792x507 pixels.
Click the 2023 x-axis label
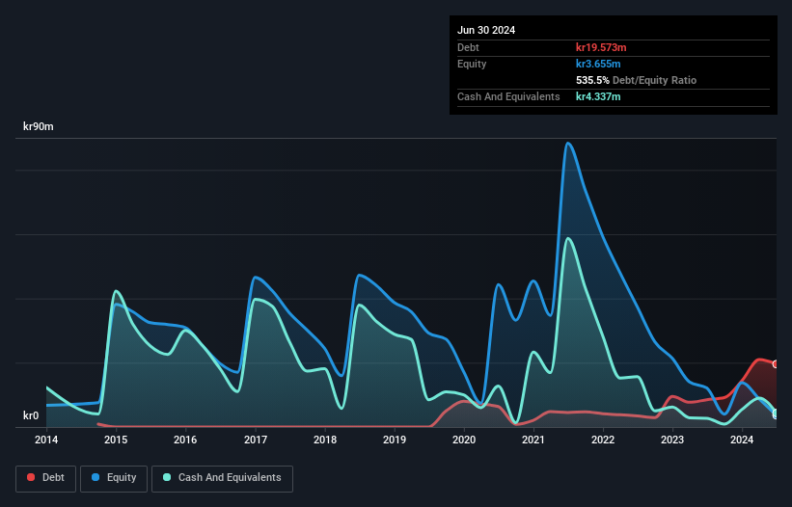[x=672, y=440]
